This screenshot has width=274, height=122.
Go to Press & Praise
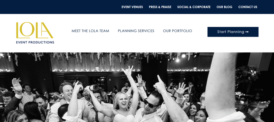(160, 7)
